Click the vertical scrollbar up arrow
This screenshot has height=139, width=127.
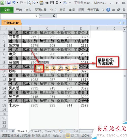coord(124,30)
